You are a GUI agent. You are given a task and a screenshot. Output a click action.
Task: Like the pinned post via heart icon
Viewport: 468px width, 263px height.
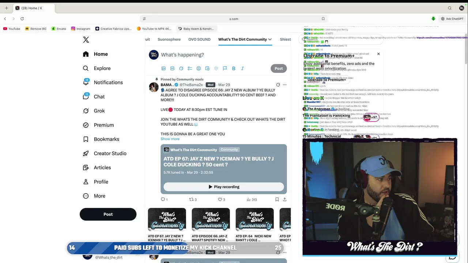pos(220,199)
